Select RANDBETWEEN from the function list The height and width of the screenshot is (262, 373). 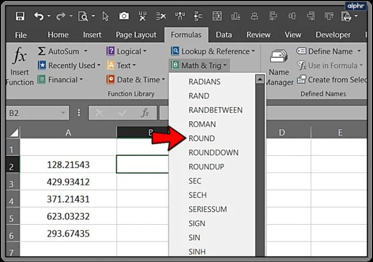[212, 110]
